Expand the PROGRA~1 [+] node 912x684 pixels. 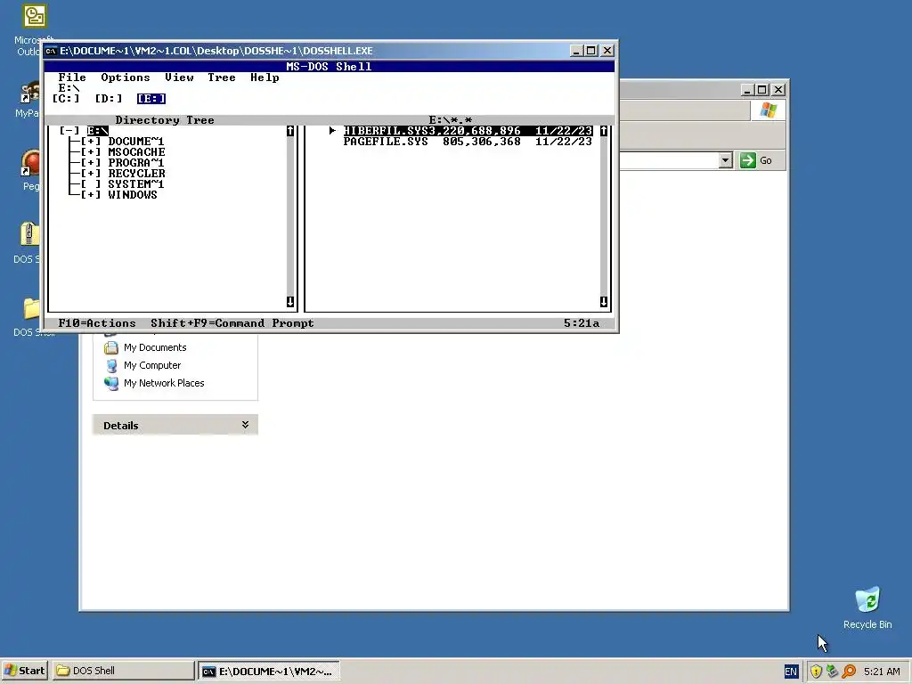pyautogui.click(x=91, y=163)
